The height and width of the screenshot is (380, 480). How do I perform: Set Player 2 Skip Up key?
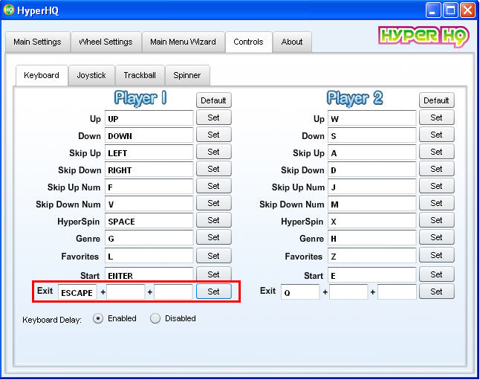click(x=436, y=152)
